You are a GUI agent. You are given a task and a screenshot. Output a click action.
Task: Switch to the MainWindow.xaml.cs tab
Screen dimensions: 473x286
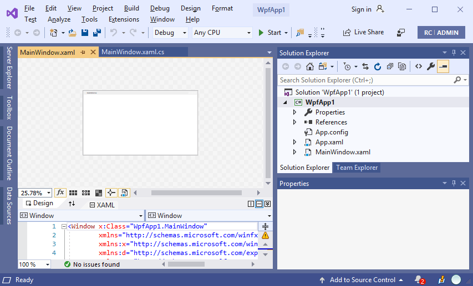point(133,52)
